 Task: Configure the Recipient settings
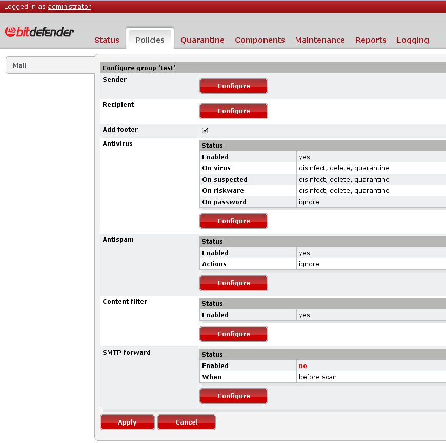pos(234,111)
